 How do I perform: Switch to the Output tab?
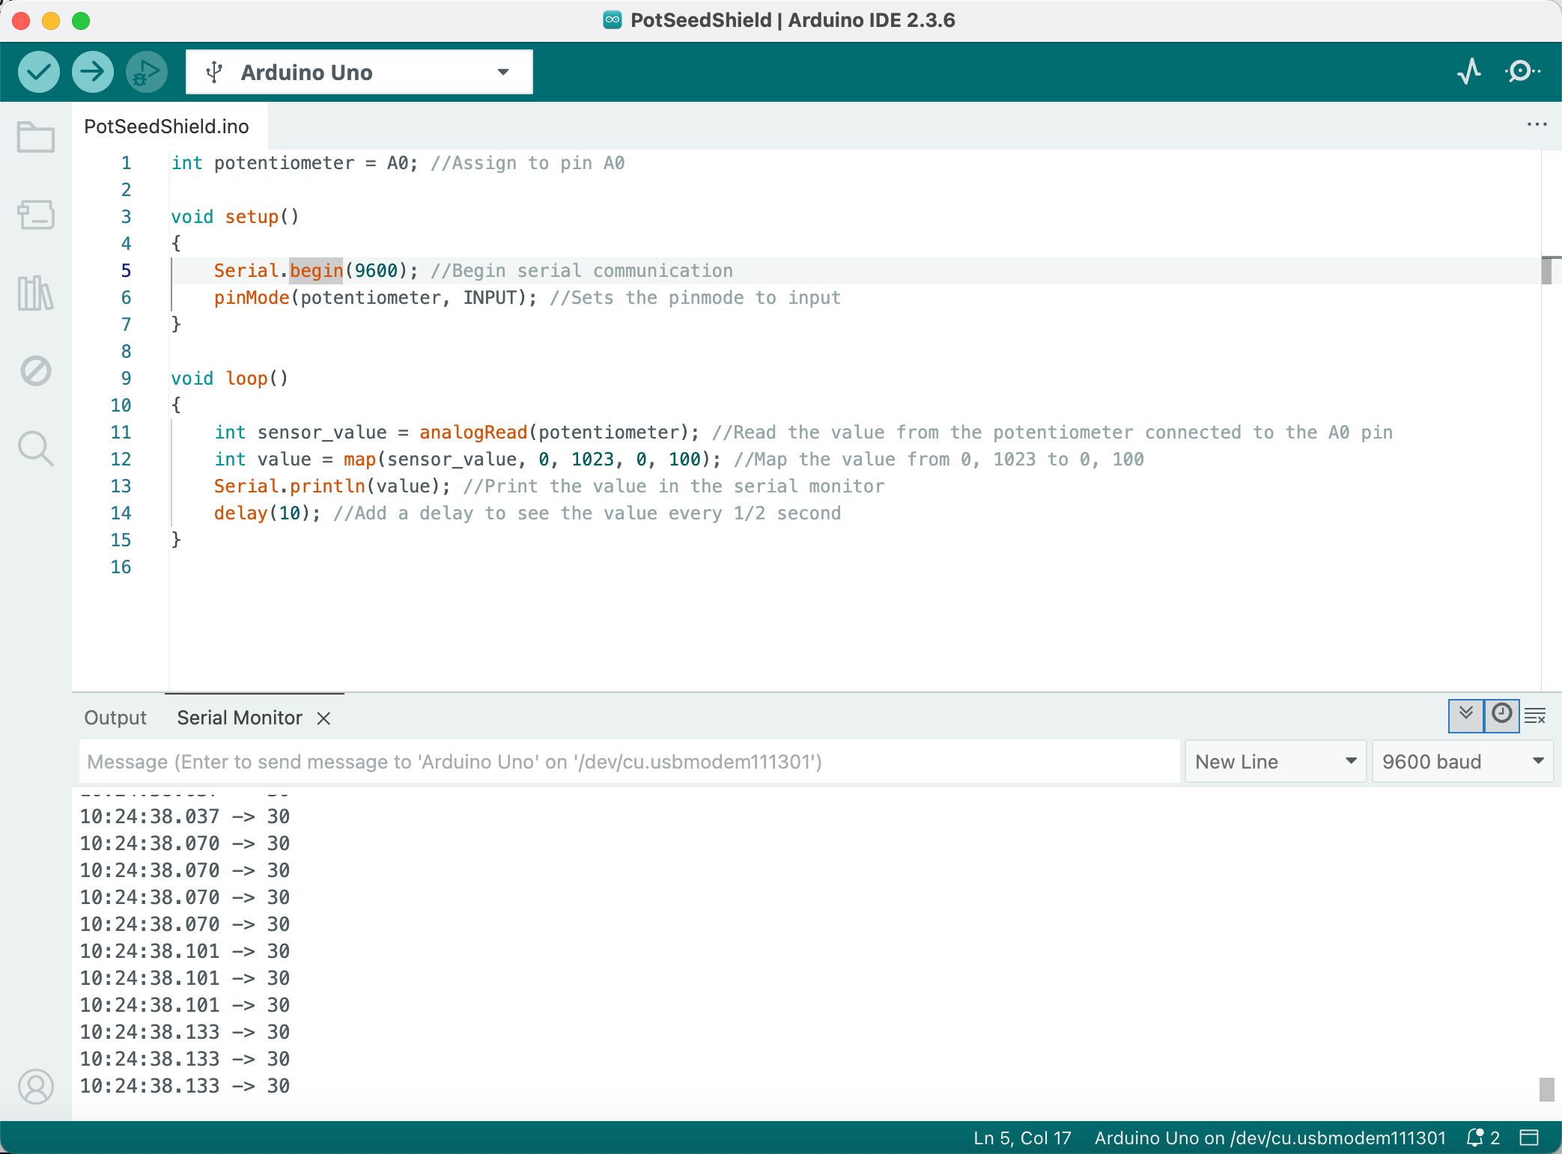114,717
